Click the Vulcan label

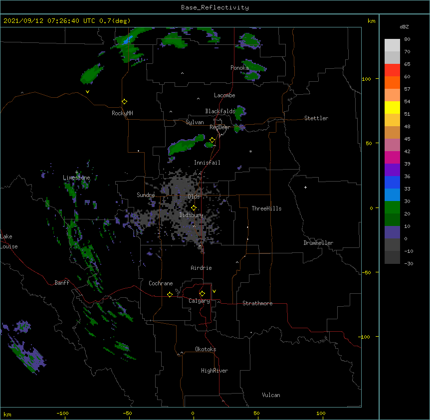[271, 395]
